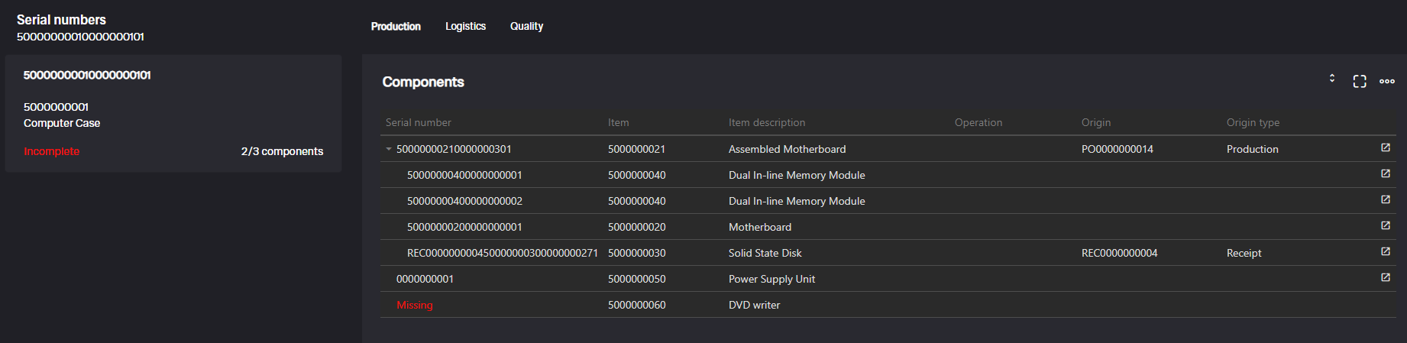1407x343 pixels.
Task: Click the Item description column header
Action: tap(766, 122)
